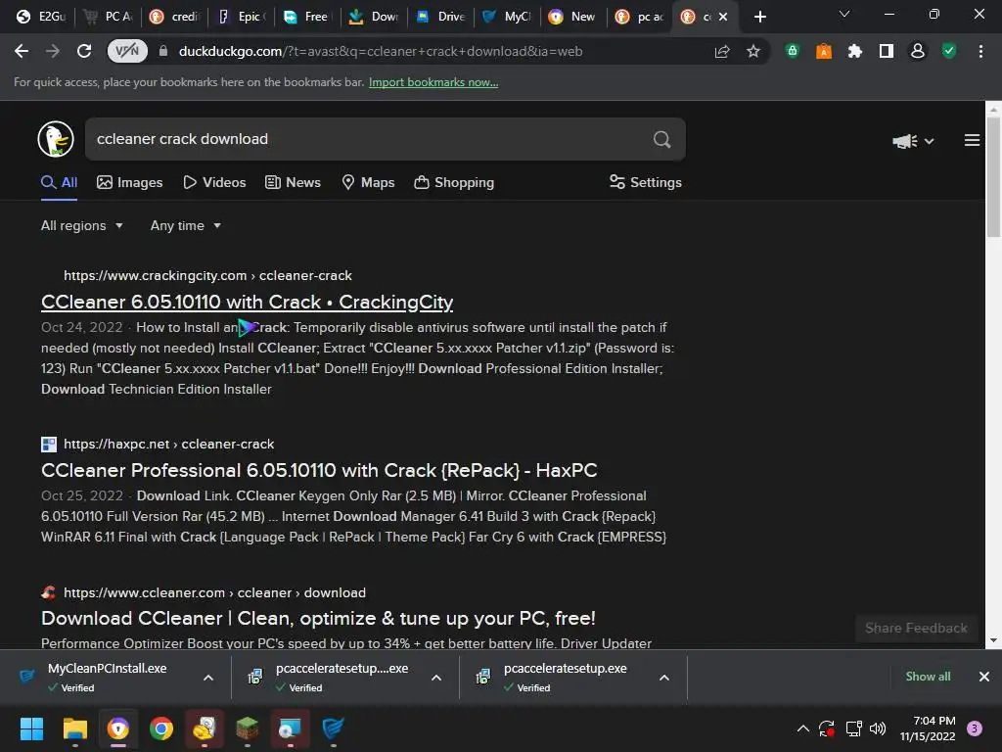Show hidden system tray icons
1002x752 pixels.
803,728
